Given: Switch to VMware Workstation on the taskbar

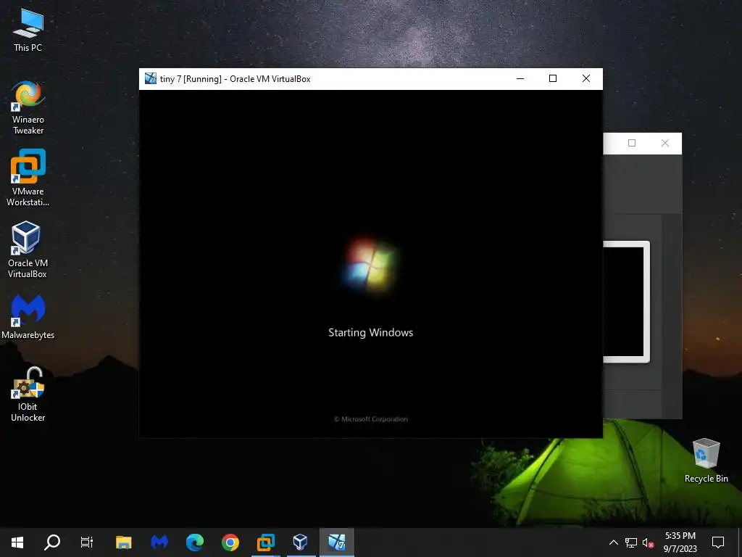Looking at the screenshot, I should [265, 542].
